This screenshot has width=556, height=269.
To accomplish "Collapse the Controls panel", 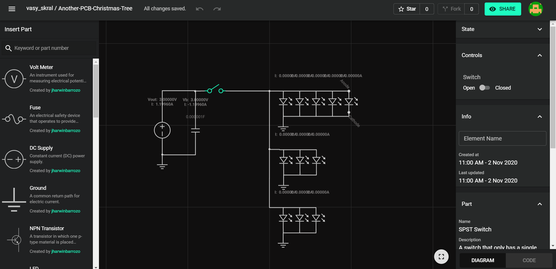I will coord(540,55).
